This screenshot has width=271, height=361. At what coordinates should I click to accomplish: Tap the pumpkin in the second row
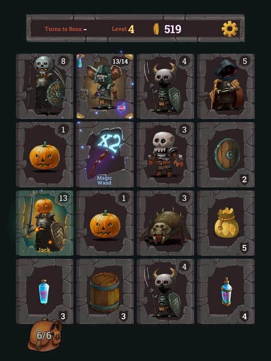(45, 155)
